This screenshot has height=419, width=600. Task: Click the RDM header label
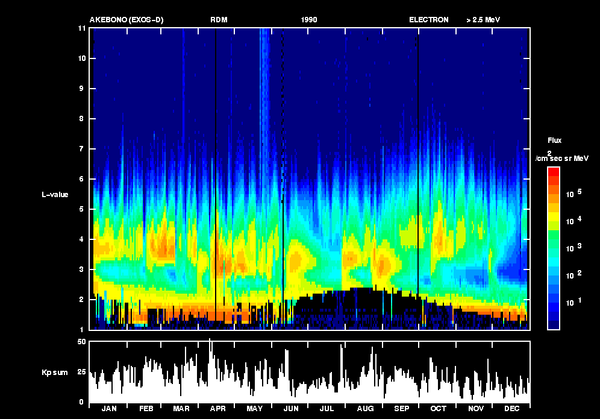219,20
